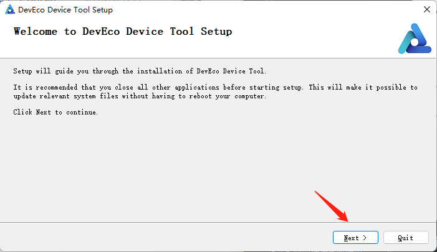Click the "Setup will guide you" sentence
Viewport: 437px width, 252px height.
(x=140, y=72)
